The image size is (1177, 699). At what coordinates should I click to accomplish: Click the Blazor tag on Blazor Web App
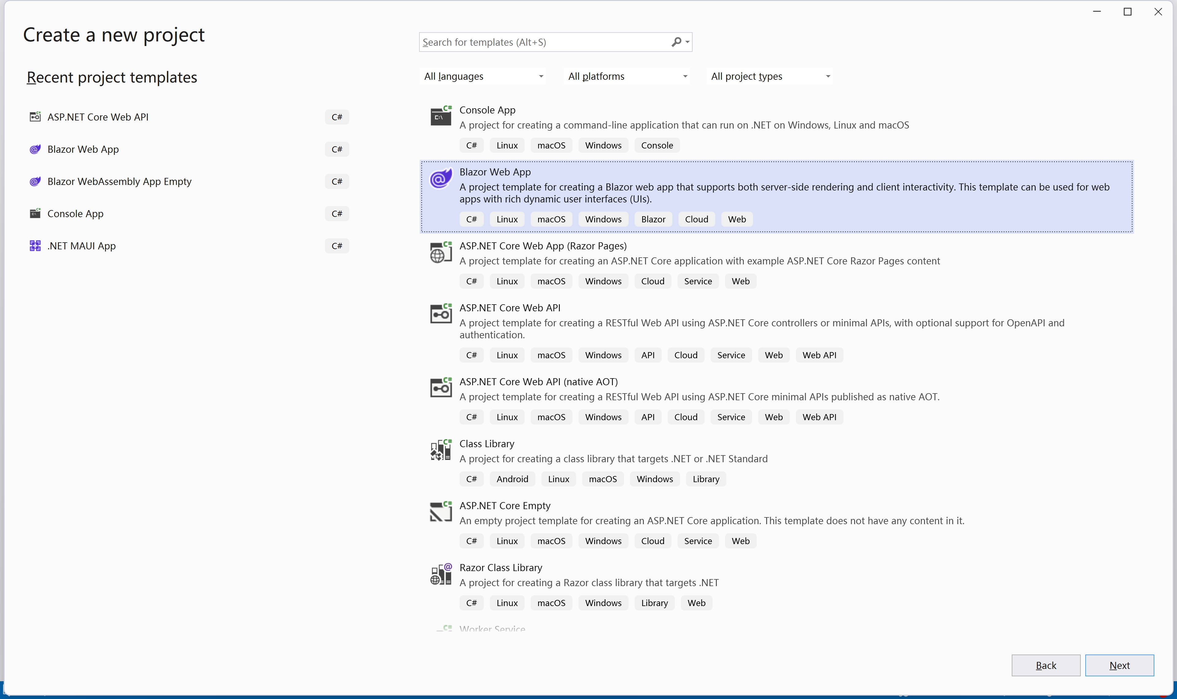pyautogui.click(x=653, y=220)
